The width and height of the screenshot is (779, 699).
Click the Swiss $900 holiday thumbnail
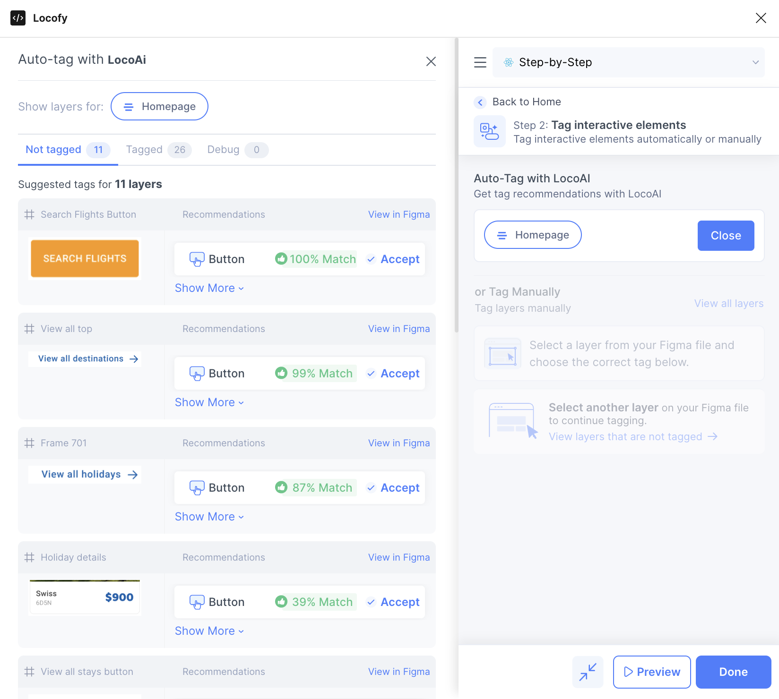[x=85, y=597]
